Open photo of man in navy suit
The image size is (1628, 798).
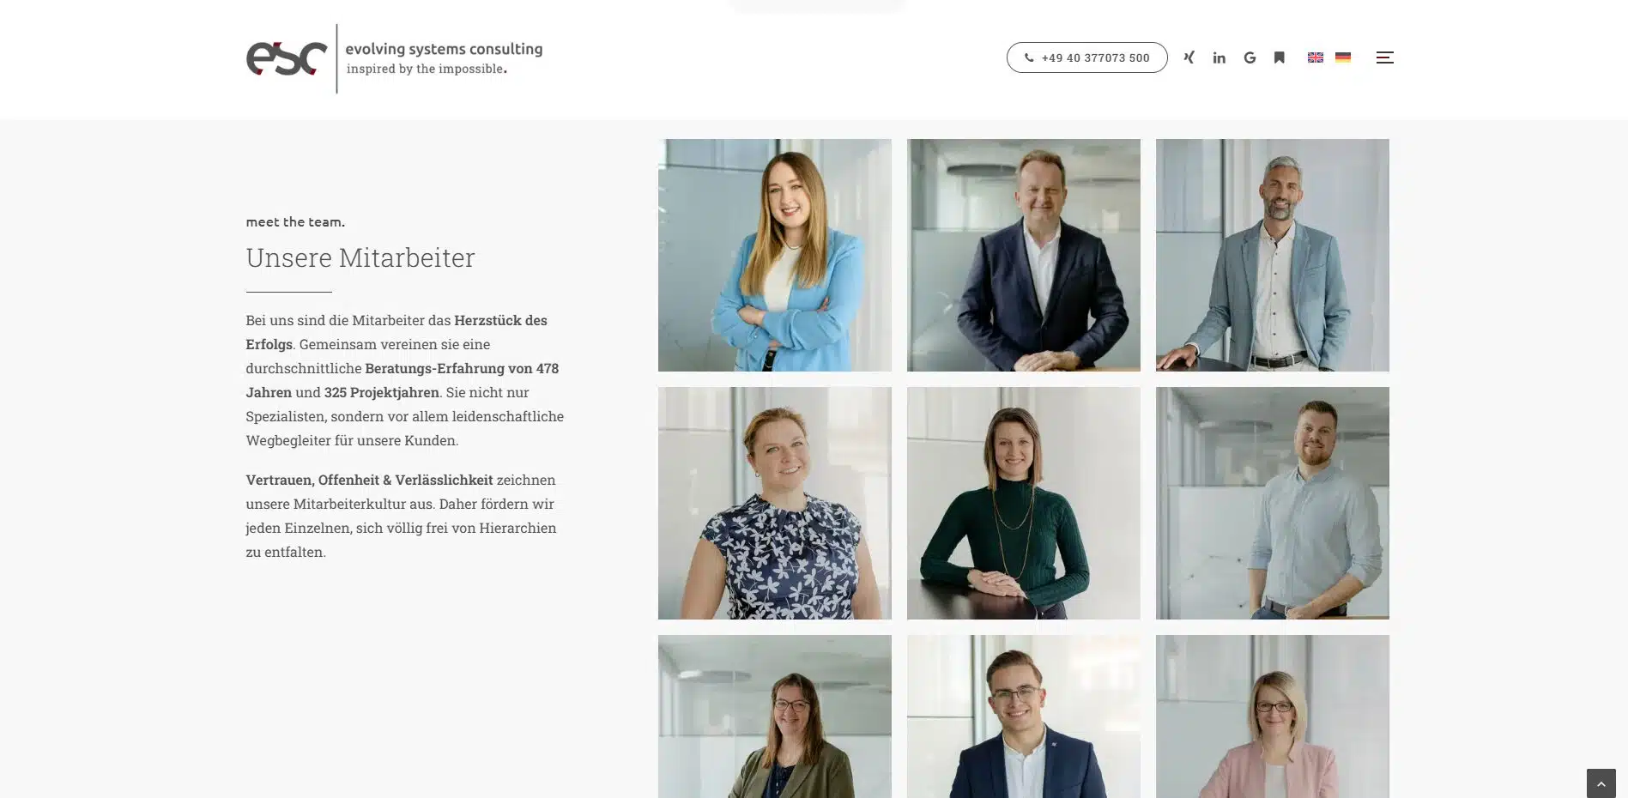click(1023, 255)
